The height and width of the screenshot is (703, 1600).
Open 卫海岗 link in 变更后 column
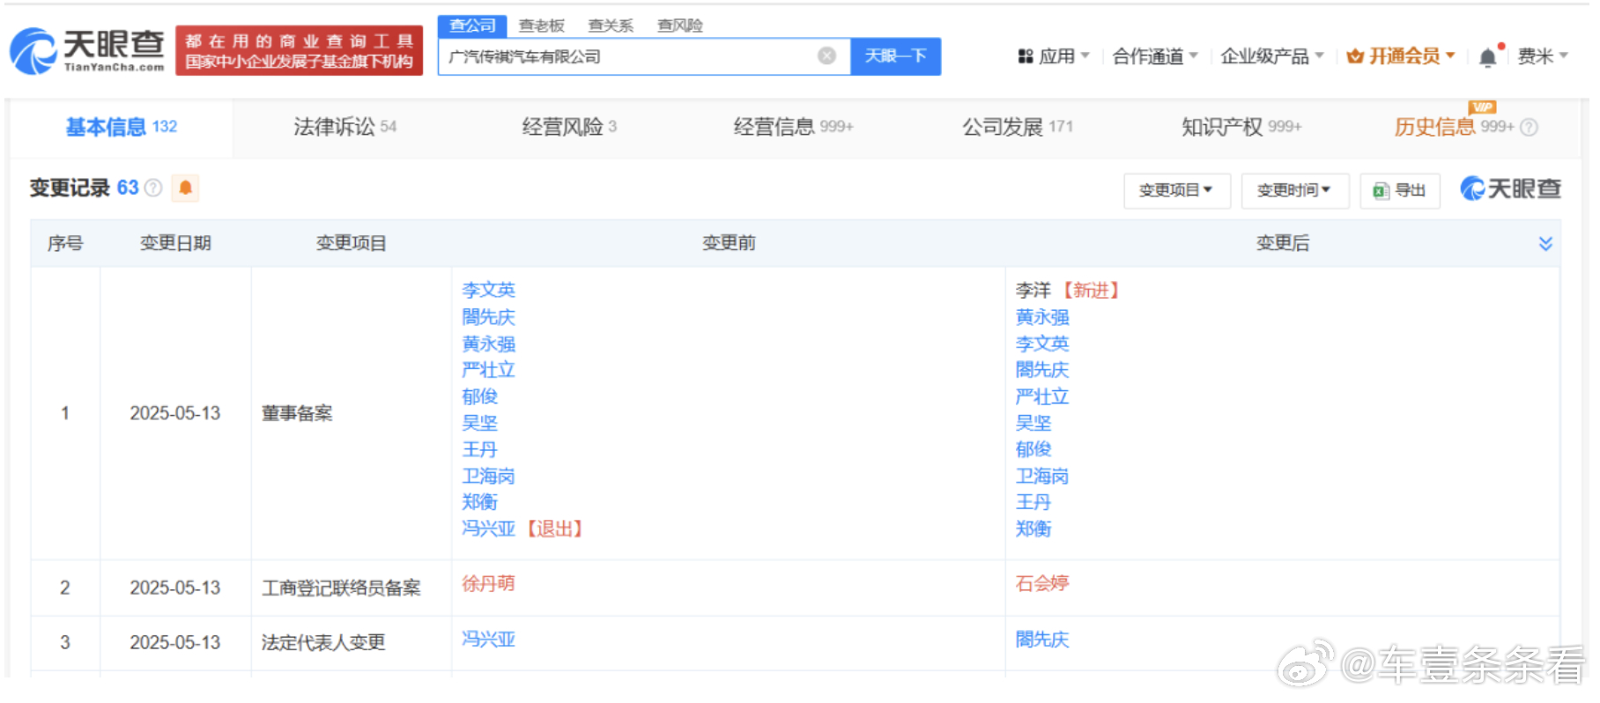[1042, 476]
